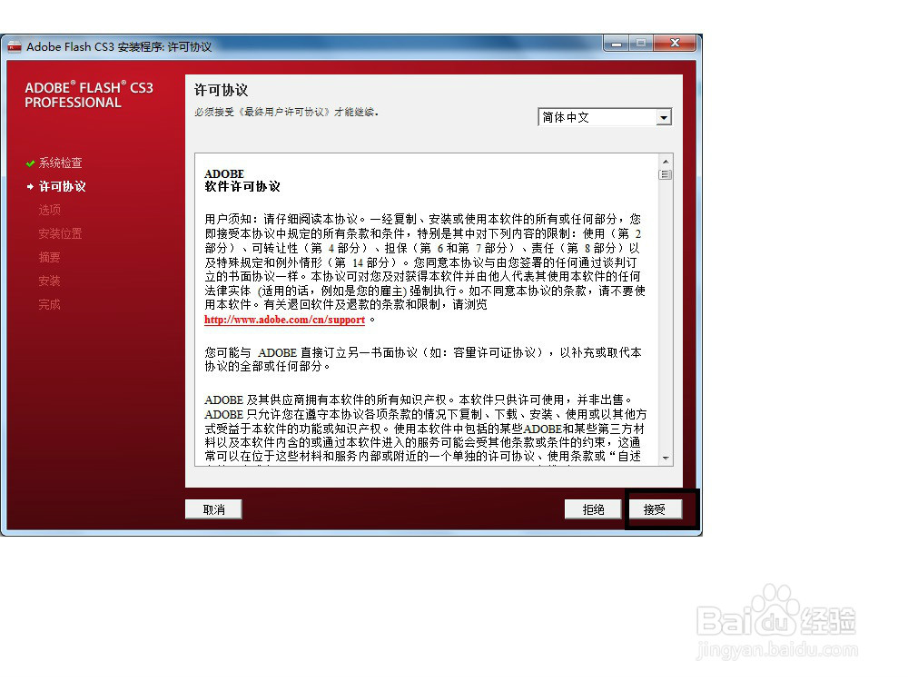
Task: Close the Adobe Flash CS3 installer window
Action: click(675, 44)
